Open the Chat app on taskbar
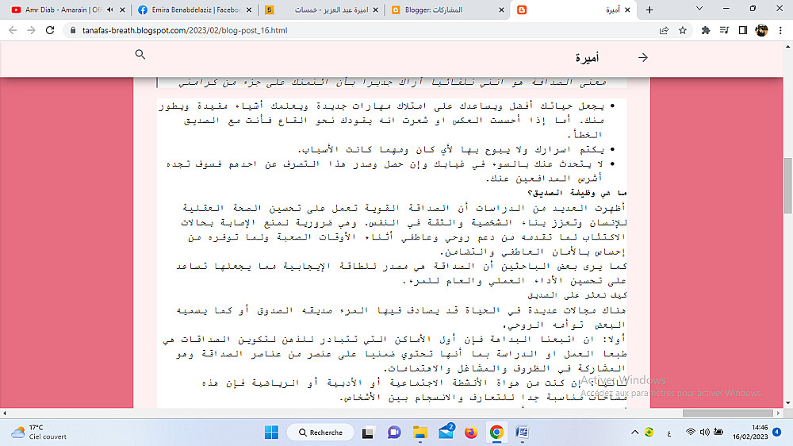This screenshot has width=793, height=446. click(x=394, y=433)
